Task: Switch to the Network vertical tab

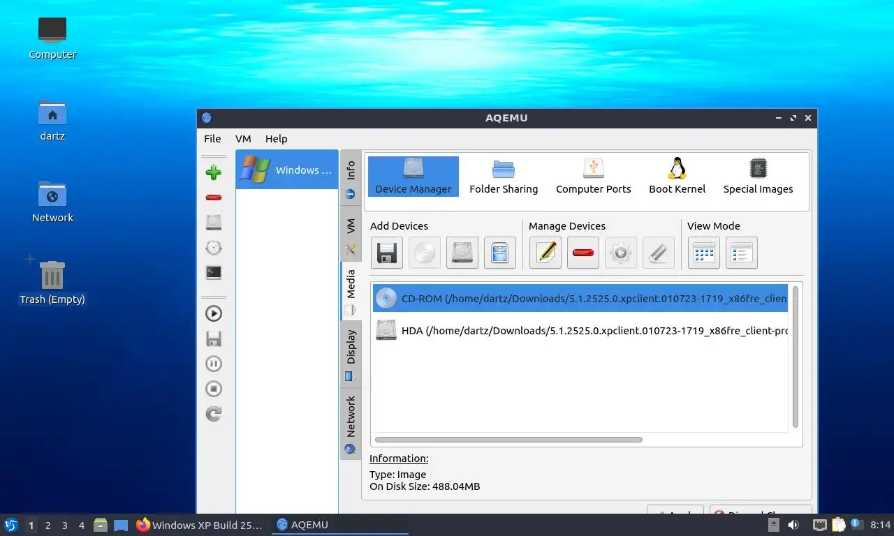Action: [351, 424]
